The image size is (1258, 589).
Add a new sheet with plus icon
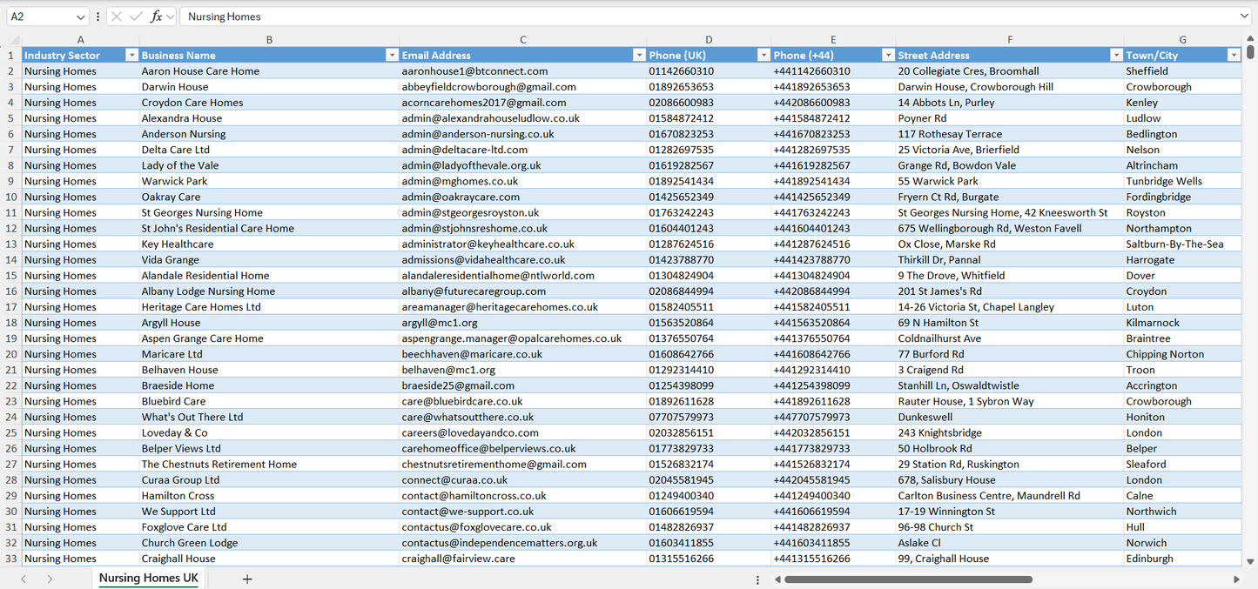tap(247, 579)
